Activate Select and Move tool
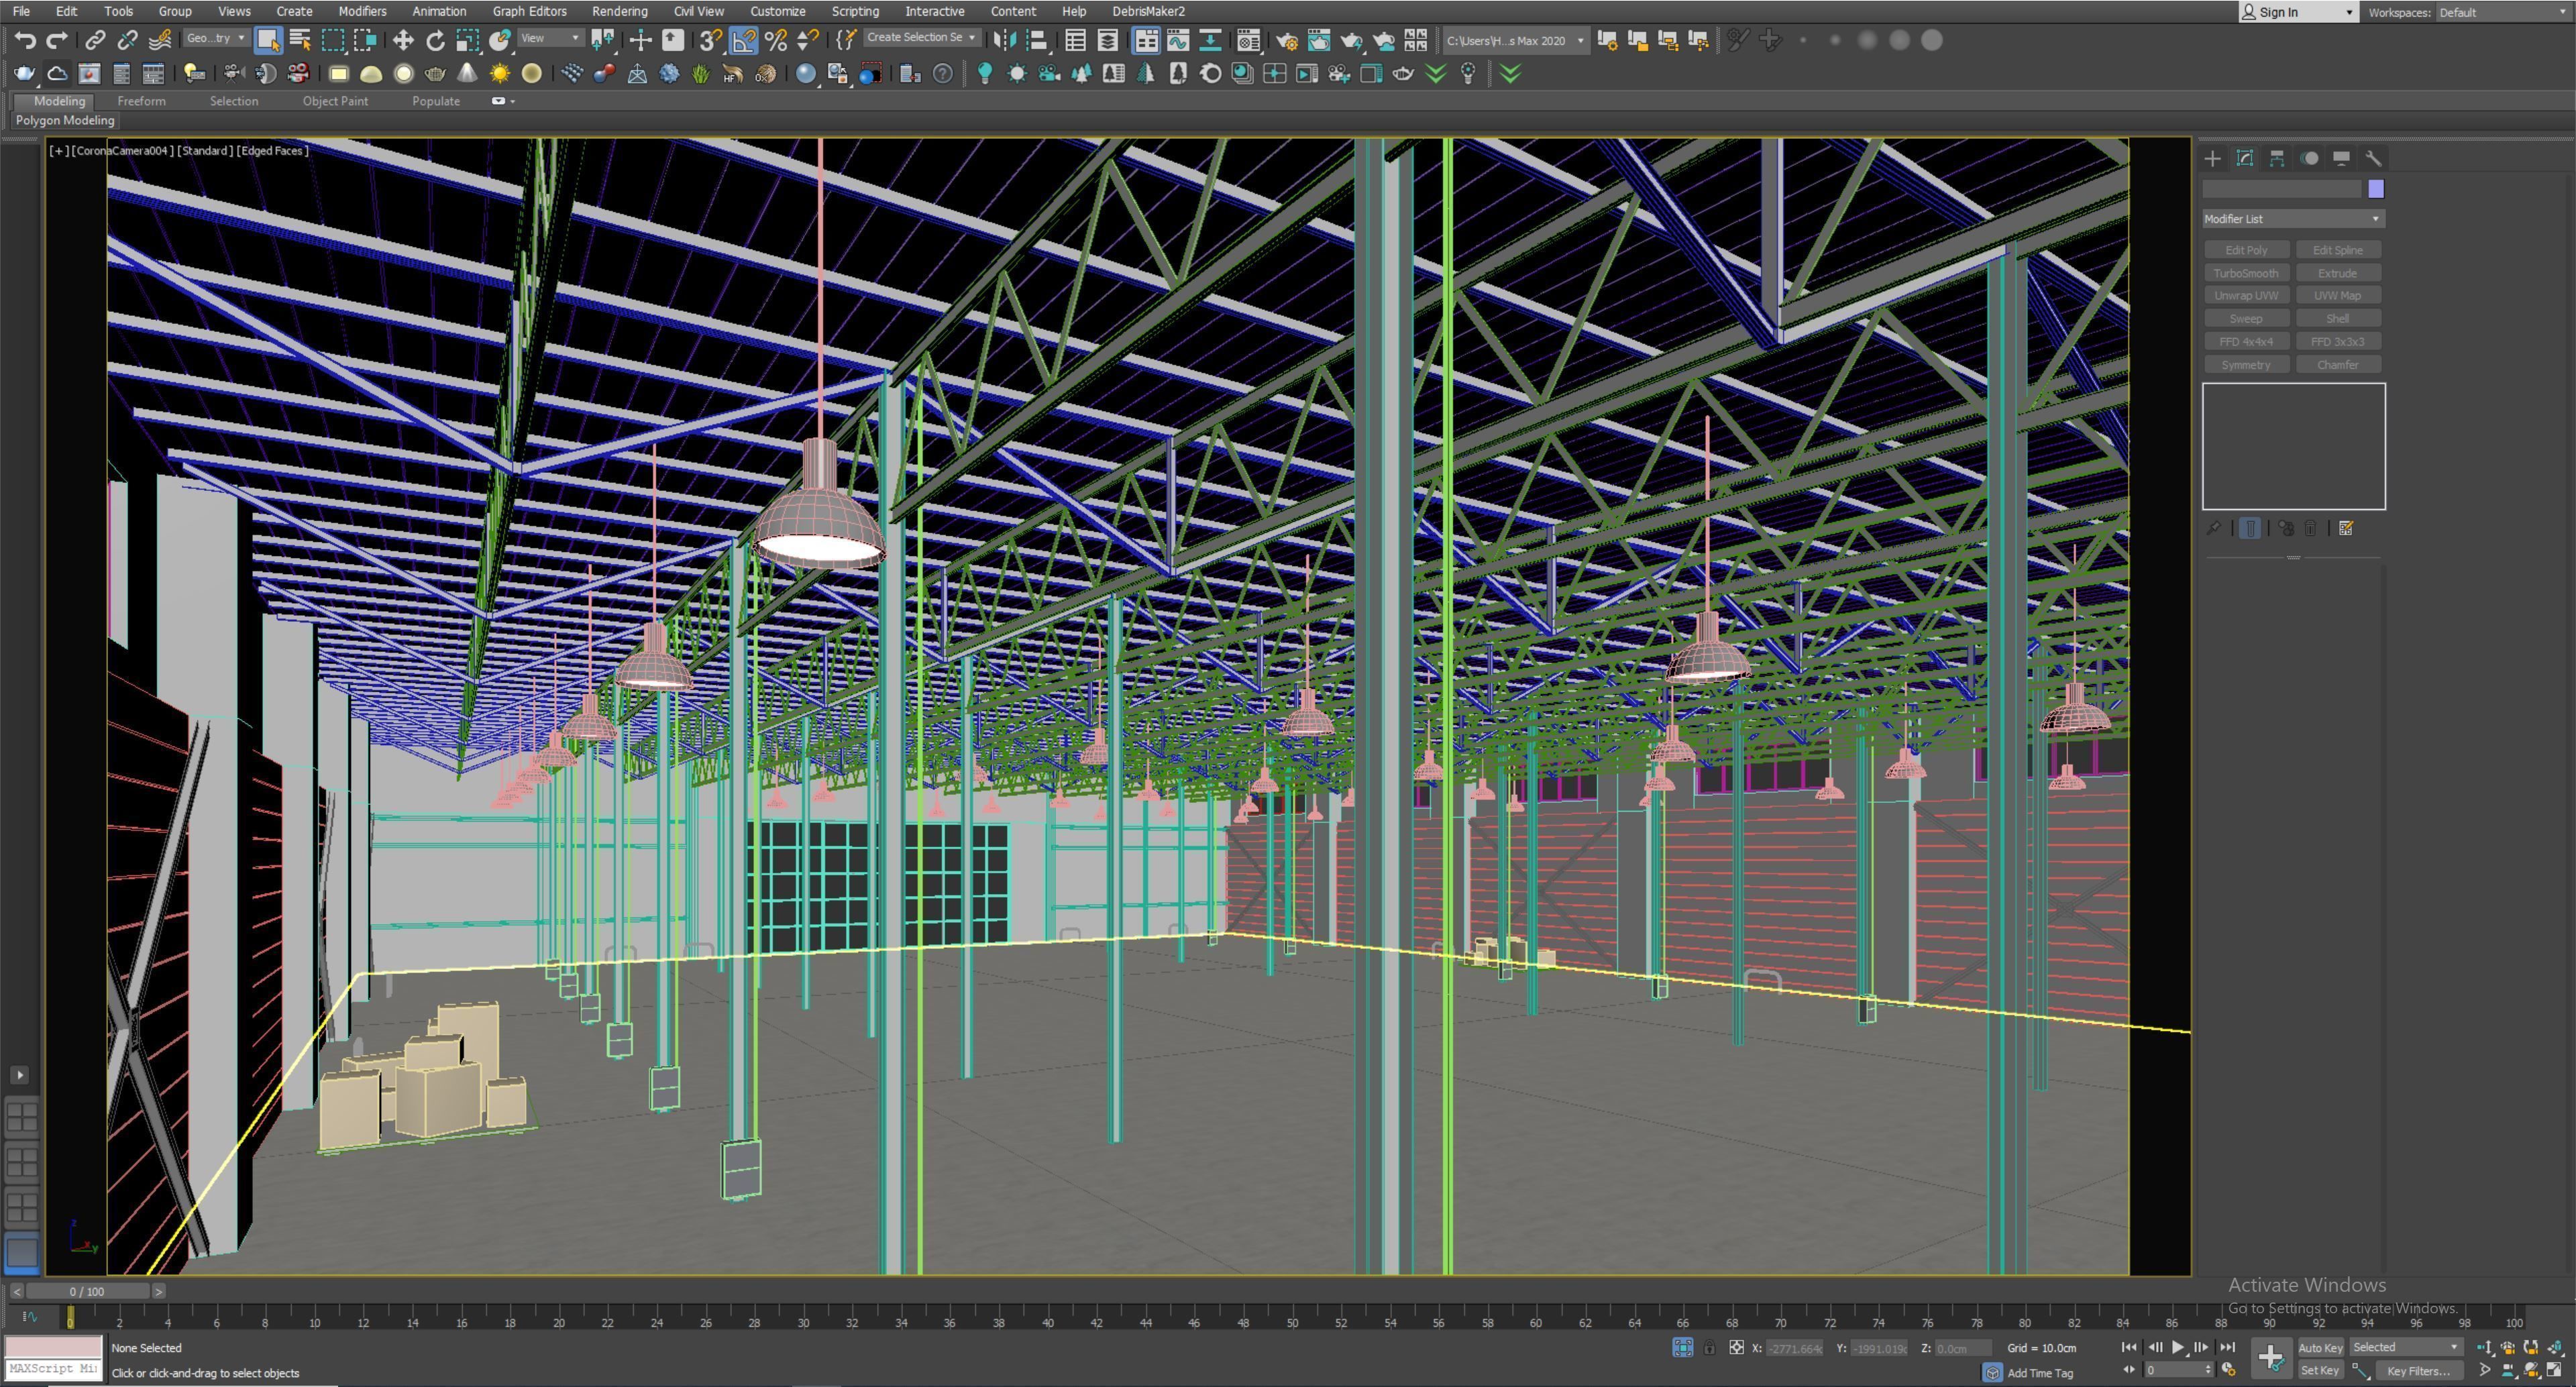This screenshot has width=2576, height=1387. pyautogui.click(x=403, y=40)
